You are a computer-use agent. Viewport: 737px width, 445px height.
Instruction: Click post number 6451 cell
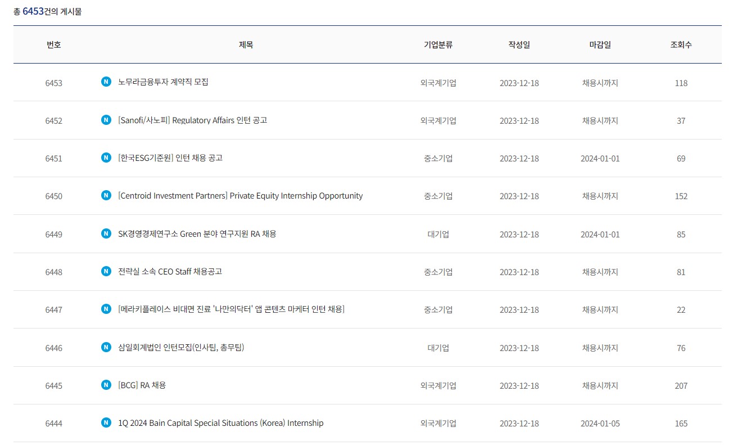click(x=54, y=159)
